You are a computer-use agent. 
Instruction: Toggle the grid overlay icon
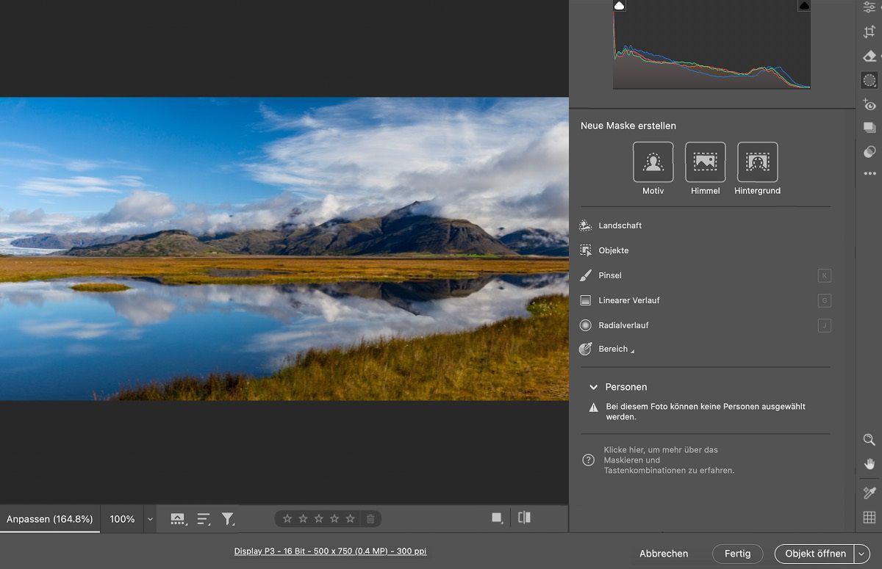point(870,518)
